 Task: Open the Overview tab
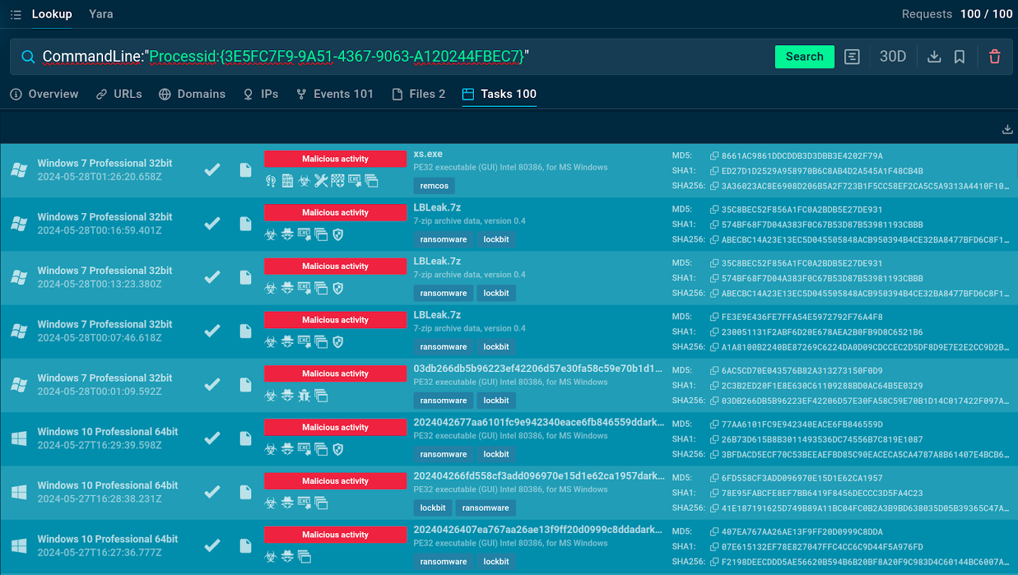click(45, 94)
